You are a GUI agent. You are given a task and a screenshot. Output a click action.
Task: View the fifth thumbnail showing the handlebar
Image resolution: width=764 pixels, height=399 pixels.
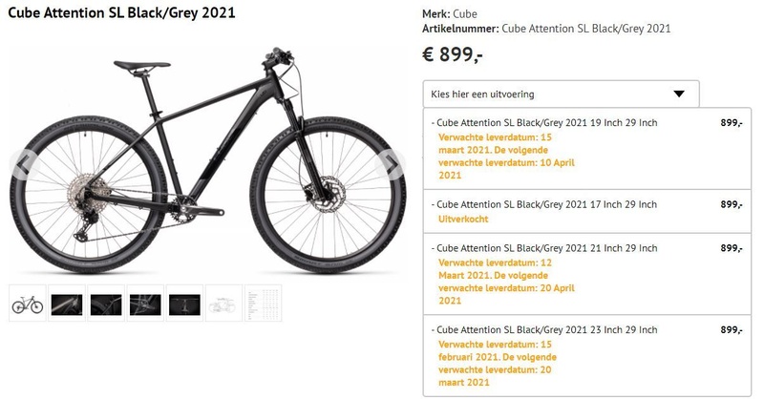tap(184, 304)
